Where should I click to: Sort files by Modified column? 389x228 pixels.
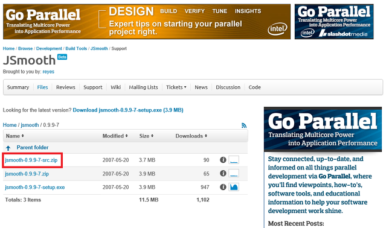point(115,136)
